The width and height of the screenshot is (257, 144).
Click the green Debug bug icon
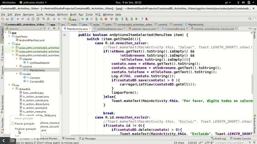87,19
